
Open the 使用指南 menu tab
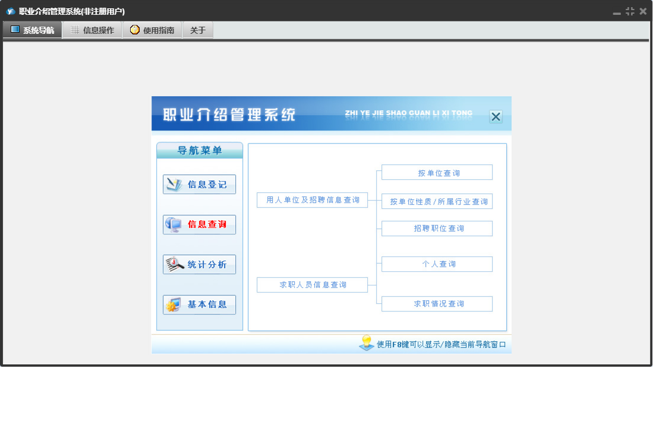coord(152,30)
